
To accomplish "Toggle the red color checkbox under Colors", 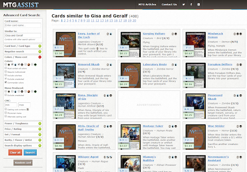I will 25,65.
